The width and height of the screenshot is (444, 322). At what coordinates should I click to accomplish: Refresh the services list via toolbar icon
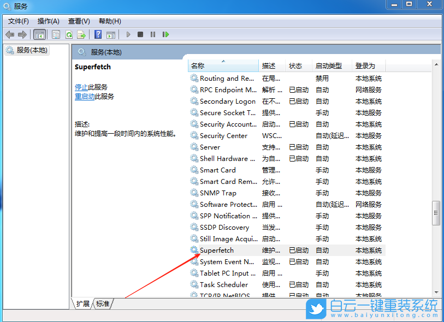coord(68,34)
